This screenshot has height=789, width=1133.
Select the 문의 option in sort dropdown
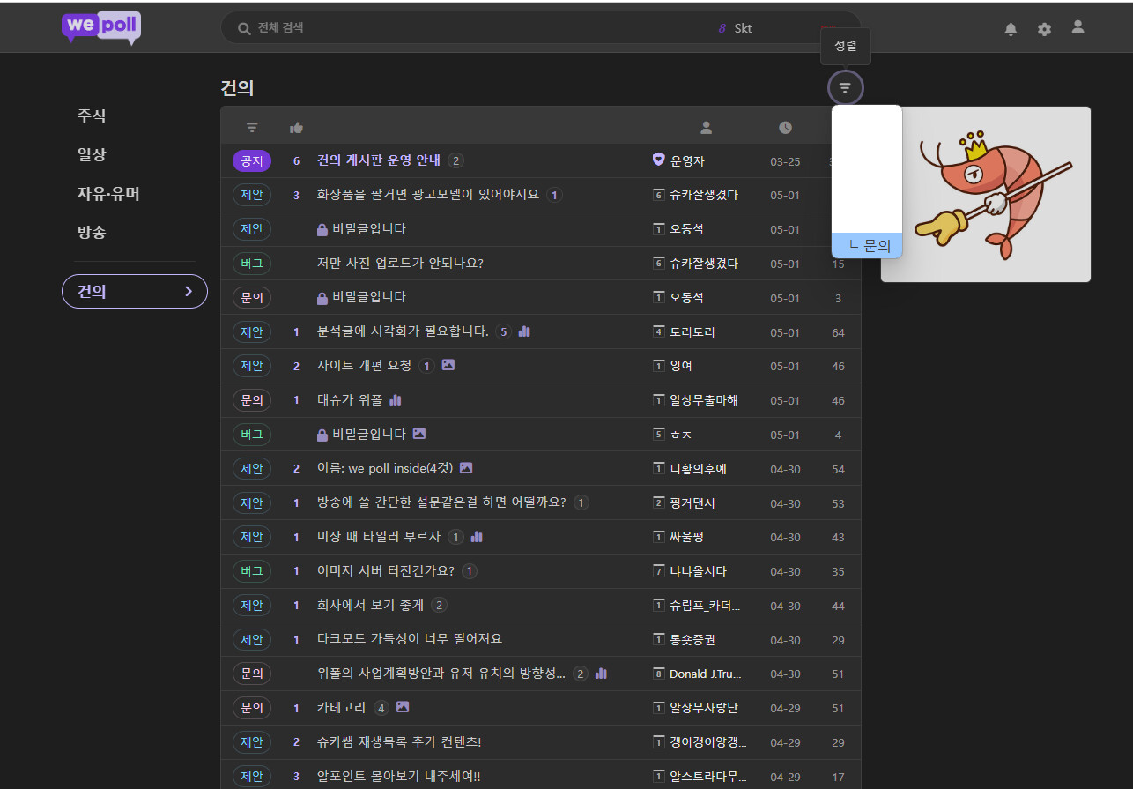(x=868, y=246)
